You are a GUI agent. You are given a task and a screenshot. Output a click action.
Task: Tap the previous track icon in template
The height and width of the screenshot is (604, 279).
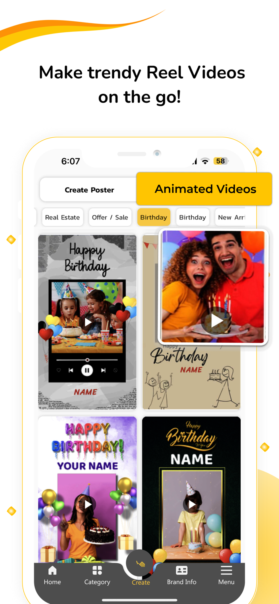tap(71, 370)
